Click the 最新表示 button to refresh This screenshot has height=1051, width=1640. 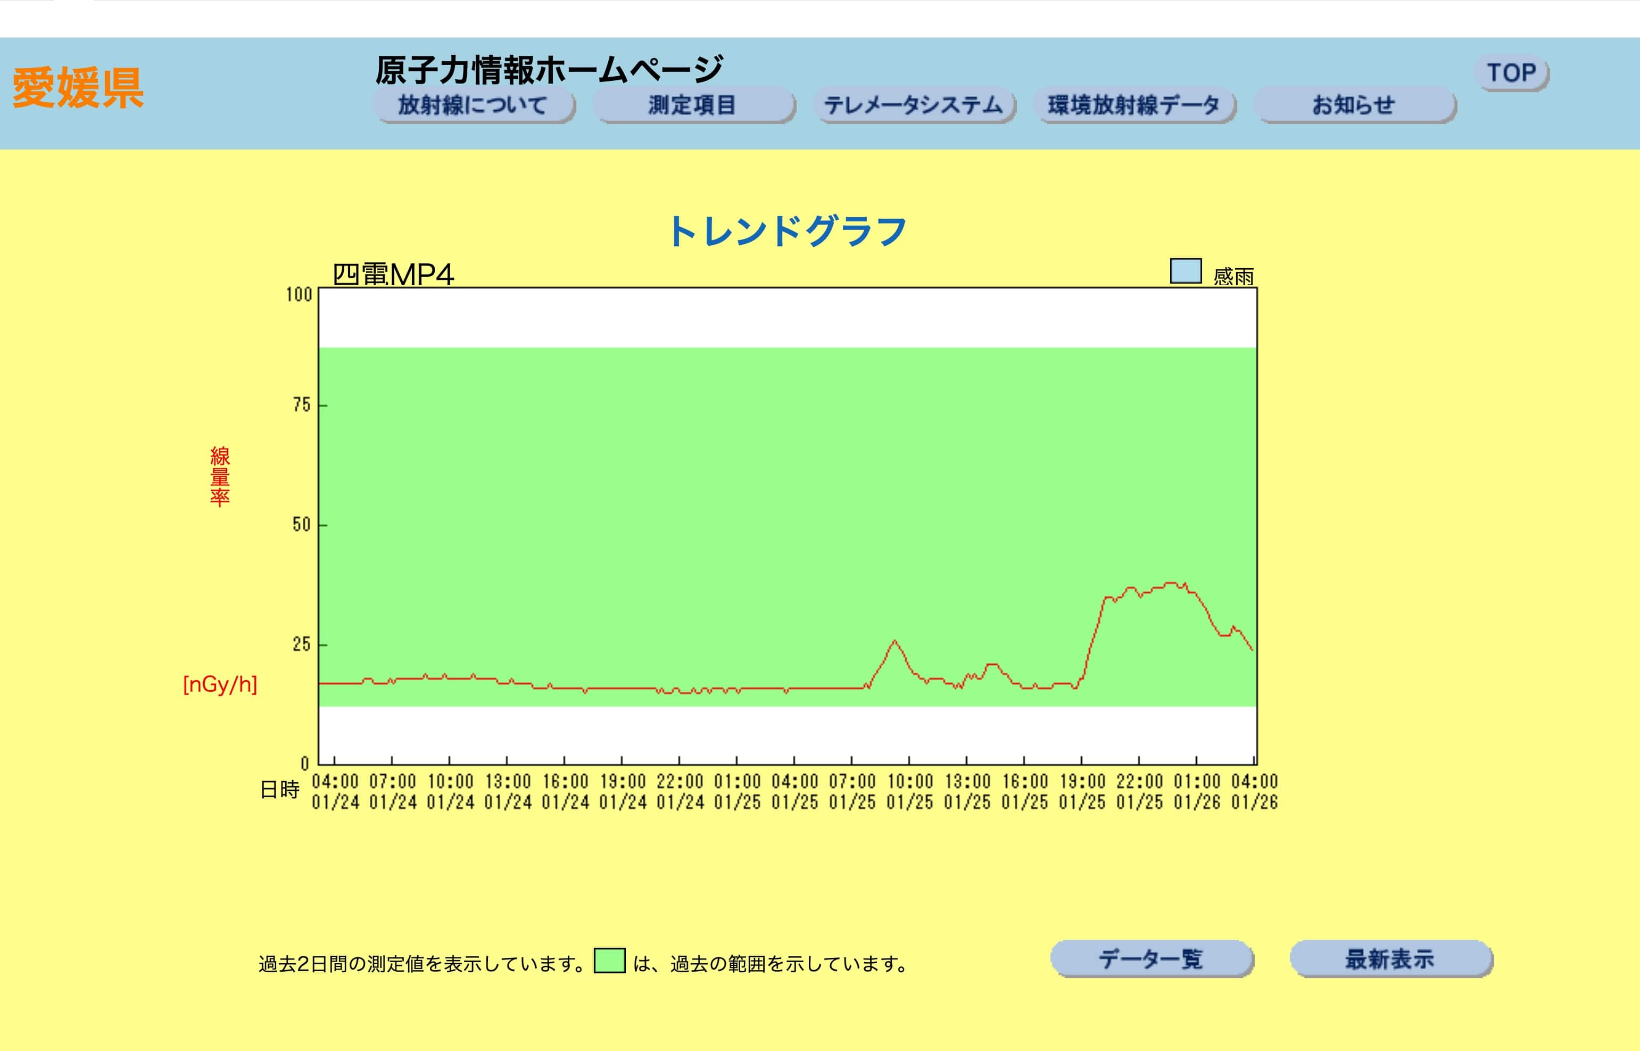tap(1391, 959)
